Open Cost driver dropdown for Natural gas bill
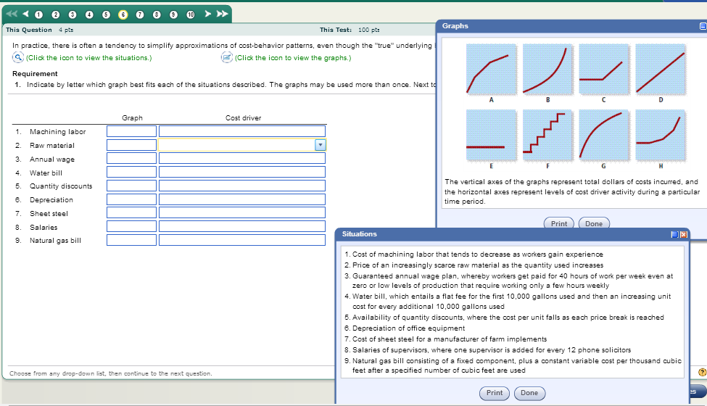This screenshot has width=707, height=406. 242,240
